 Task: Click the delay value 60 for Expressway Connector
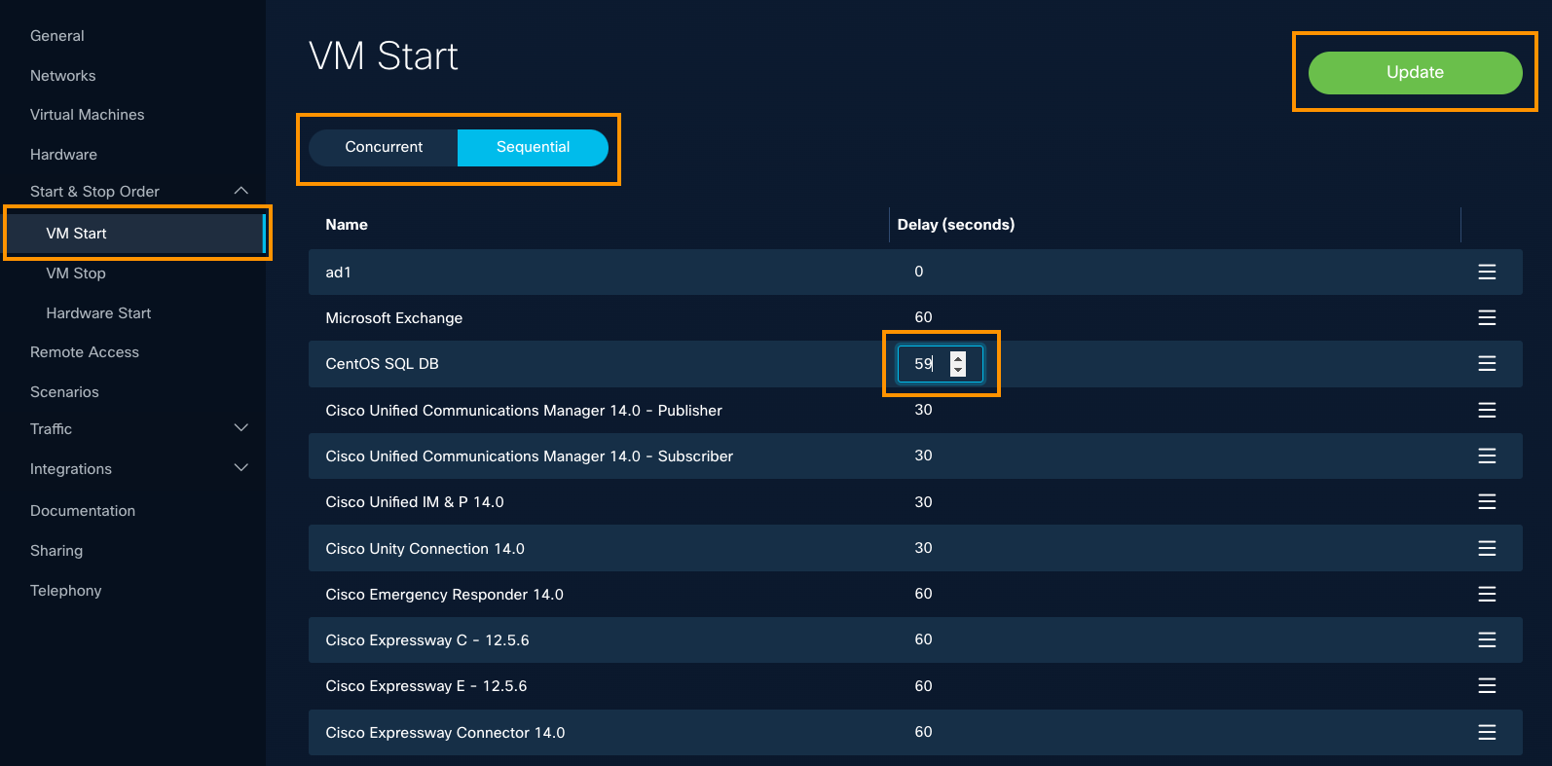tap(924, 732)
